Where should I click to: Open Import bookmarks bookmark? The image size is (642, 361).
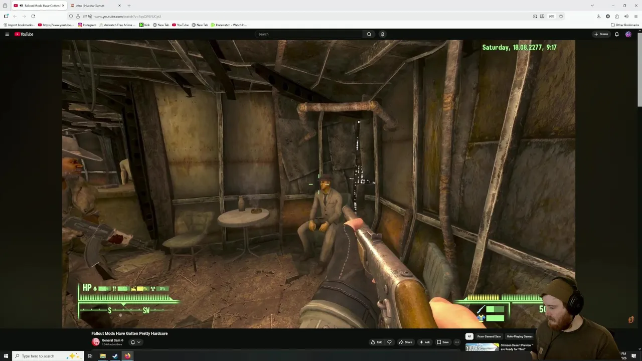click(19, 25)
